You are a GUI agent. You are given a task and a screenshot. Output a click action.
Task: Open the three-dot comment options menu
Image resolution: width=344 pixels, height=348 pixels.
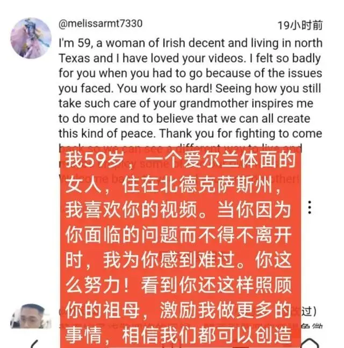pos(310,207)
